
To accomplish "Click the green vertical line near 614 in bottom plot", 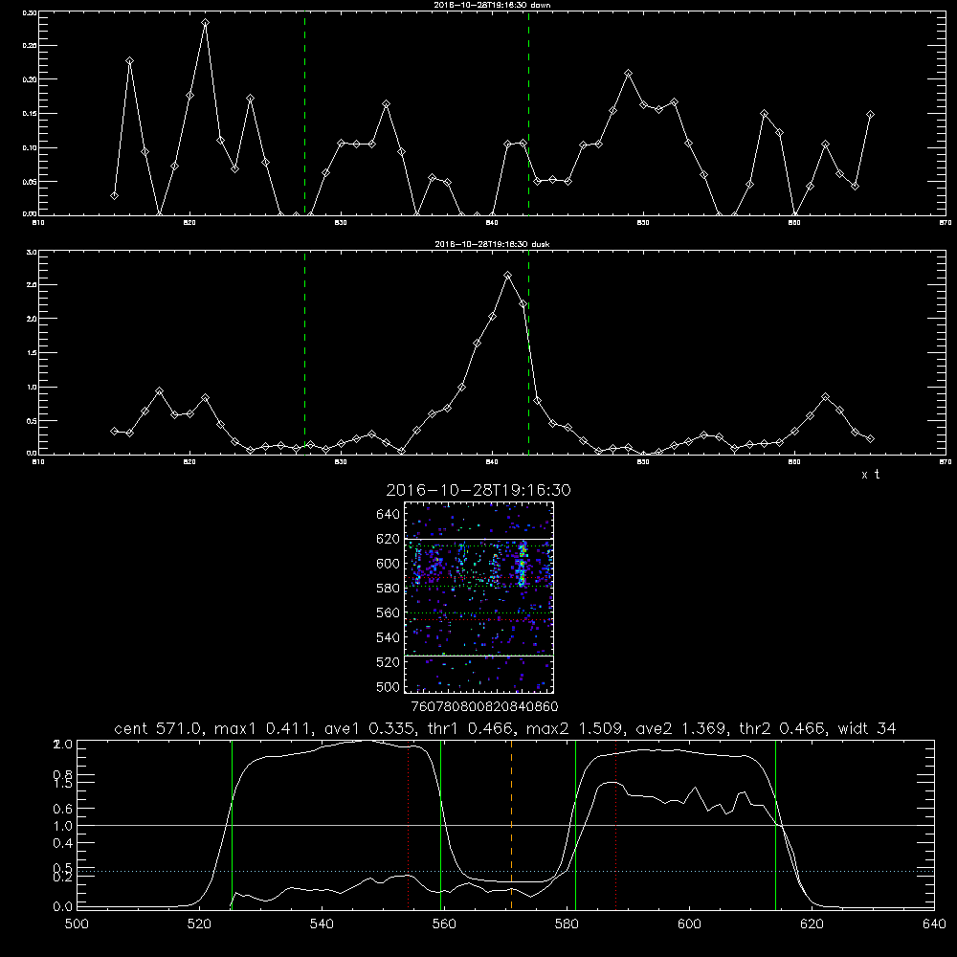I will coord(776,824).
